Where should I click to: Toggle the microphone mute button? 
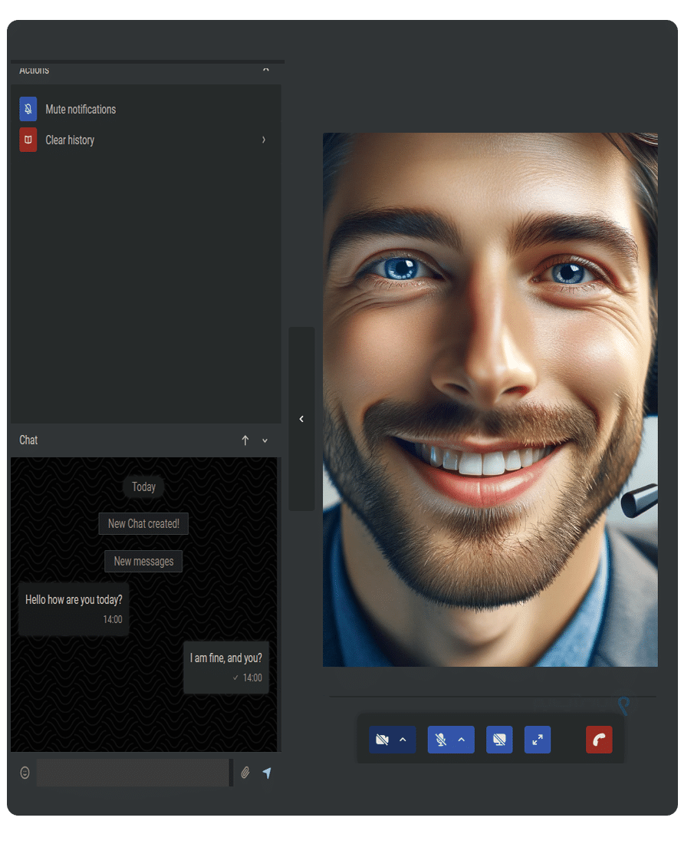(440, 740)
